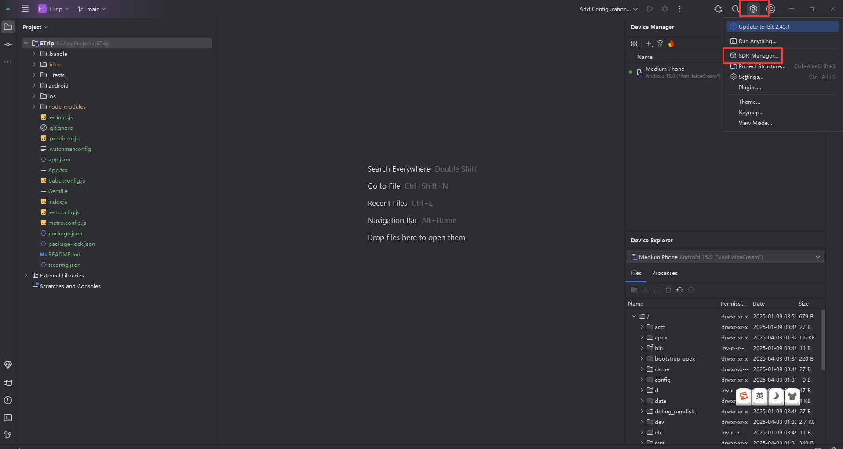Click the Pair Devices Using Wi-Fi icon
843x449 pixels.
[x=660, y=44]
